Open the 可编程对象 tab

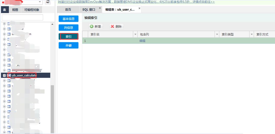coord(32,10)
